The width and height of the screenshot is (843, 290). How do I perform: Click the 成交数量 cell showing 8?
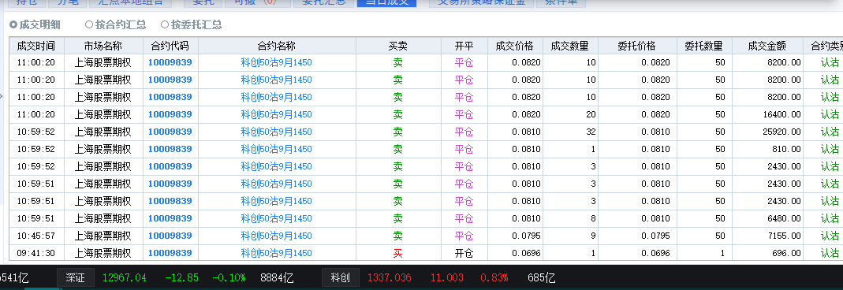click(570, 218)
